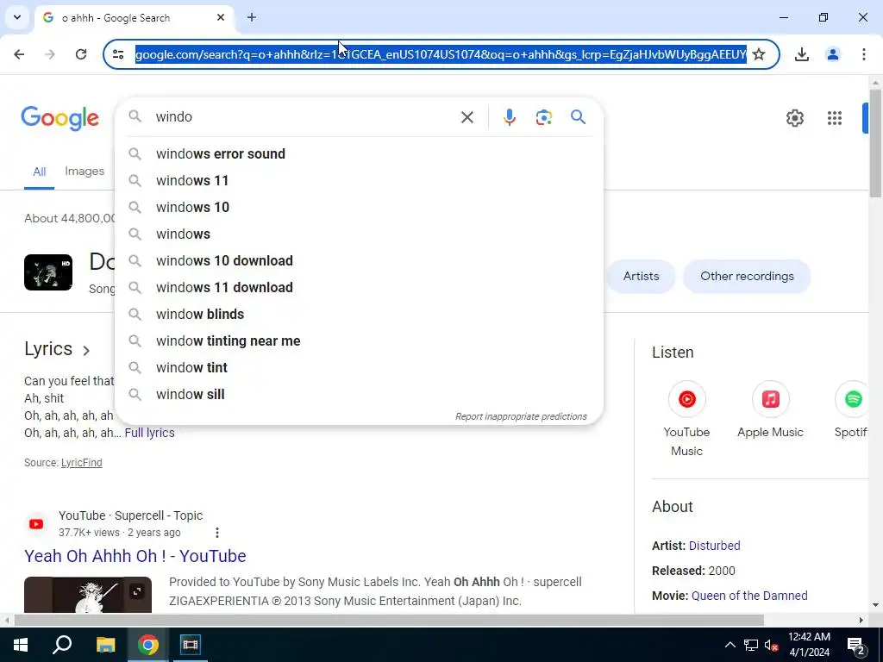The height and width of the screenshot is (662, 883).
Task: Open Spotify listen option
Action: (851, 409)
